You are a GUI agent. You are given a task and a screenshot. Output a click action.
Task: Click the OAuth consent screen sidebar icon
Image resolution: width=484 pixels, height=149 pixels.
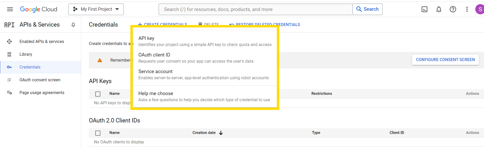click(9, 80)
